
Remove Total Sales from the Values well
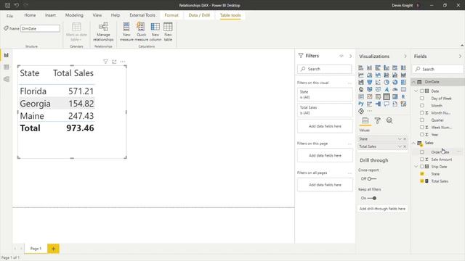point(405,146)
